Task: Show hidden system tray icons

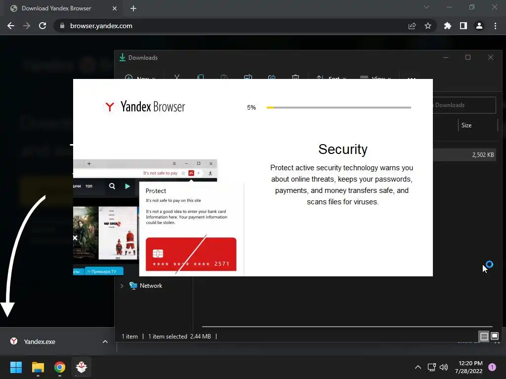Action: tap(418, 367)
